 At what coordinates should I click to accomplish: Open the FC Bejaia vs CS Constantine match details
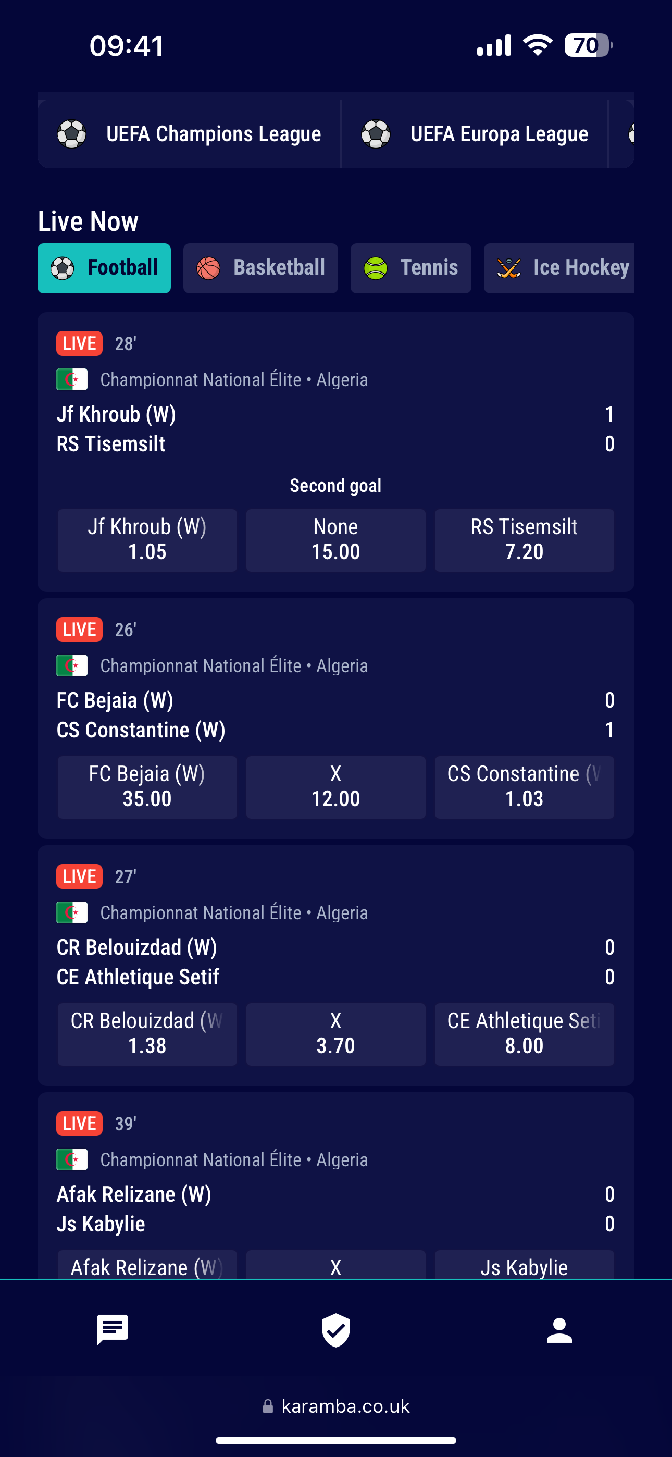(336, 714)
